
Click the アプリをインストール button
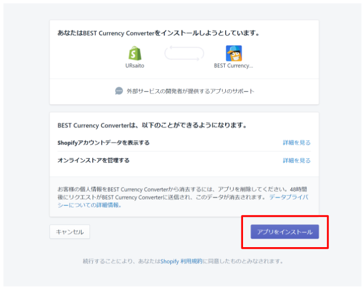[284, 231]
